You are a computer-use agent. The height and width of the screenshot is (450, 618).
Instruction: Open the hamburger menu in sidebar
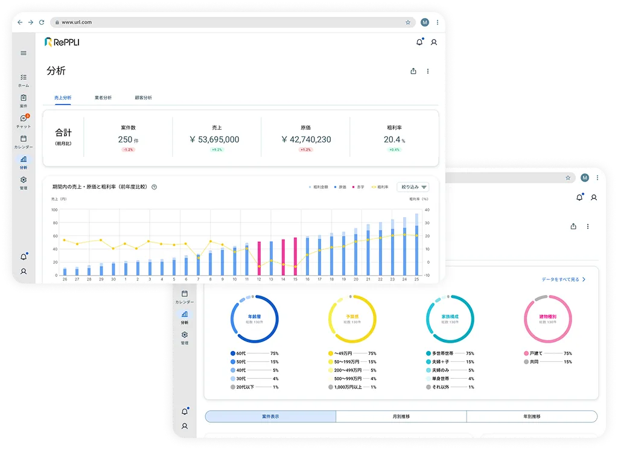(x=24, y=53)
